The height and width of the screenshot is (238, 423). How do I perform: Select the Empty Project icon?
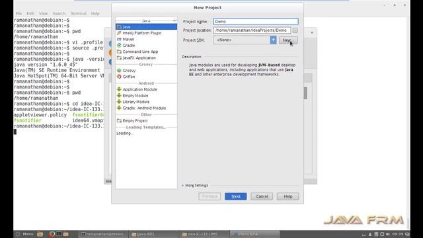[x=119, y=120]
